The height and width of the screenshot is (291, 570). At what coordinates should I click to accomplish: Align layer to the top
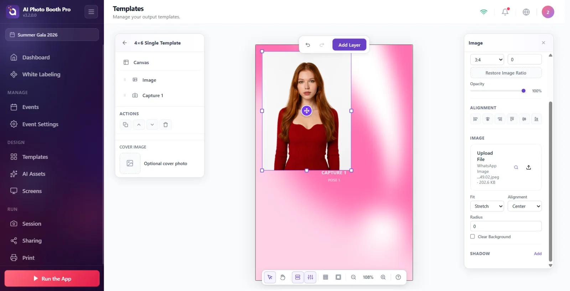click(x=512, y=119)
